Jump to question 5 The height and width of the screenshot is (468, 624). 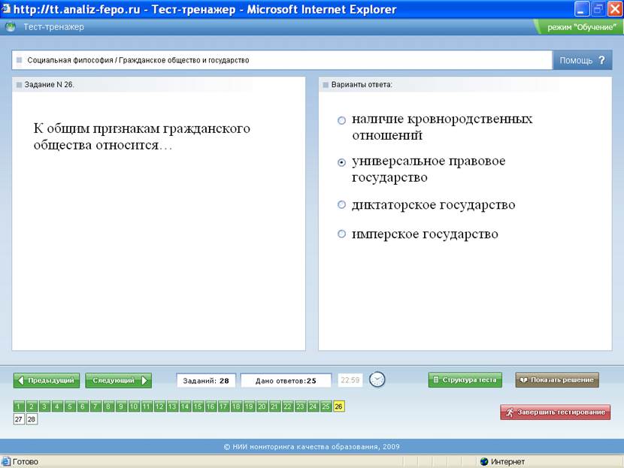(x=70, y=406)
